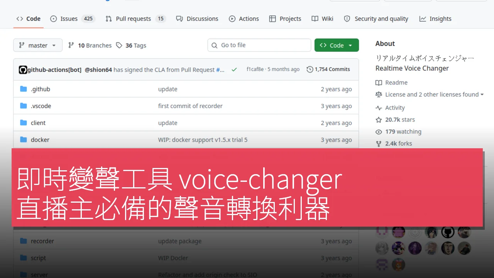Open the 'update' commit for client
This screenshot has height=278, width=494.
coord(167,123)
